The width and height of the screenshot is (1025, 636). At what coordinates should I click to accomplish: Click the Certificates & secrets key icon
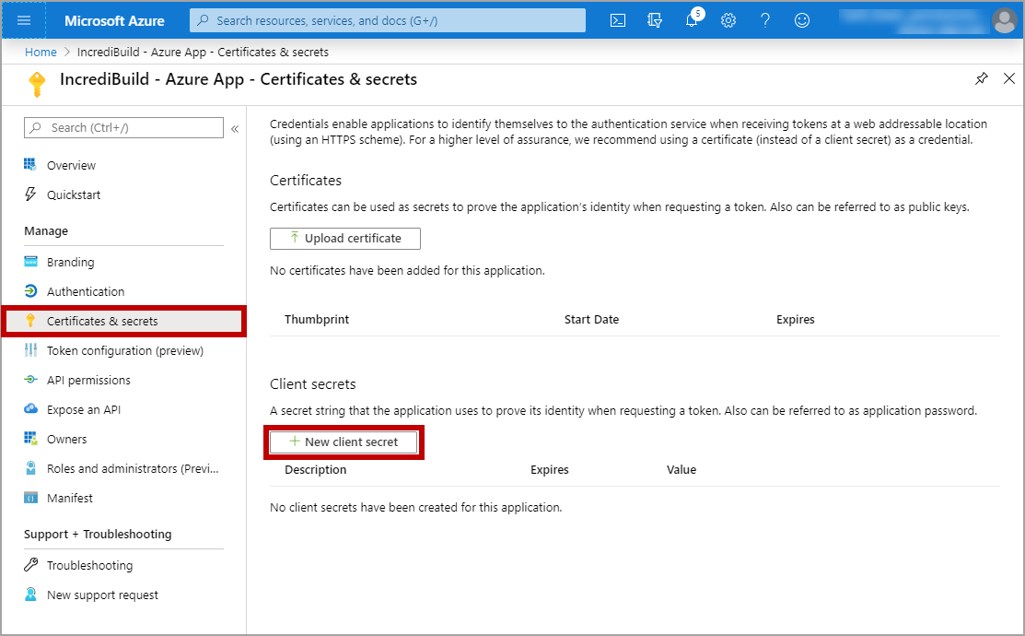30,320
